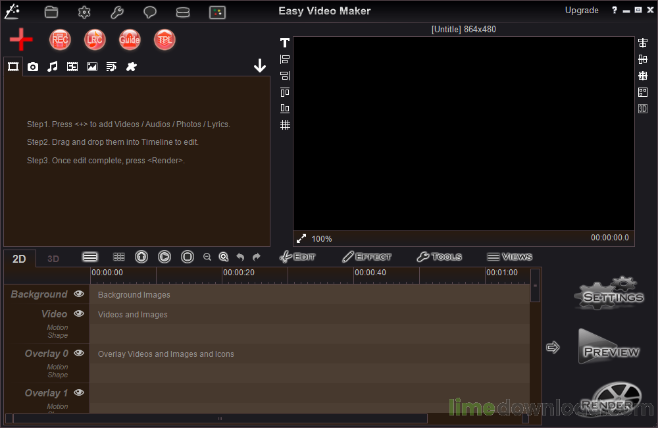Select the music note audio tab

52,66
